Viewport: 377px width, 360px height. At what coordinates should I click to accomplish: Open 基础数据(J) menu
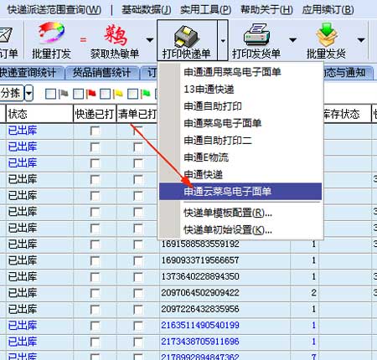(146, 10)
